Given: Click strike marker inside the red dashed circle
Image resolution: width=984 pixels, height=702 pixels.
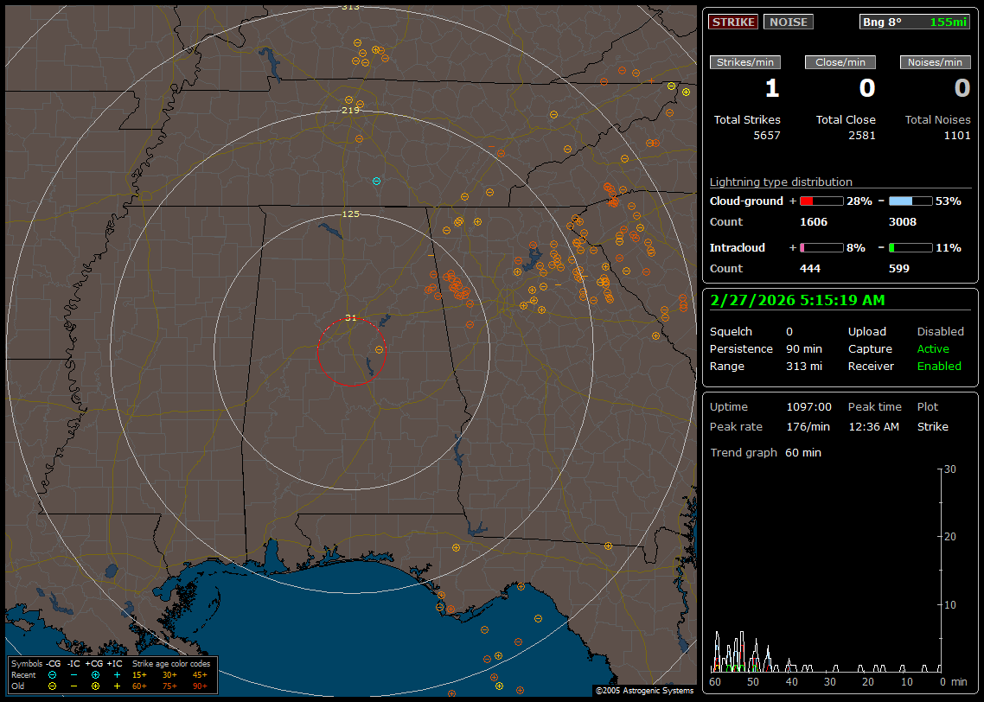Looking at the screenshot, I should coord(379,350).
